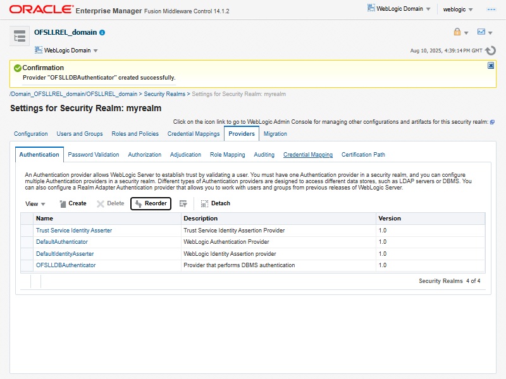Image resolution: width=506 pixels, height=379 pixels.
Task: Open the DefaultIdentityAsserter provider link
Action: click(65, 254)
